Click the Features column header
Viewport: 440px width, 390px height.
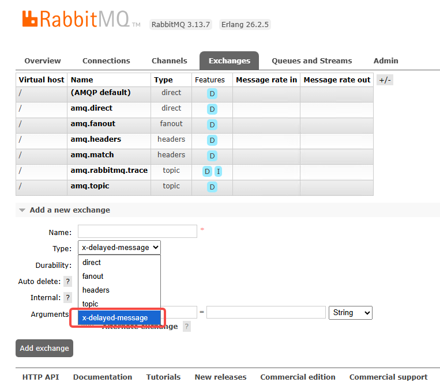click(210, 80)
